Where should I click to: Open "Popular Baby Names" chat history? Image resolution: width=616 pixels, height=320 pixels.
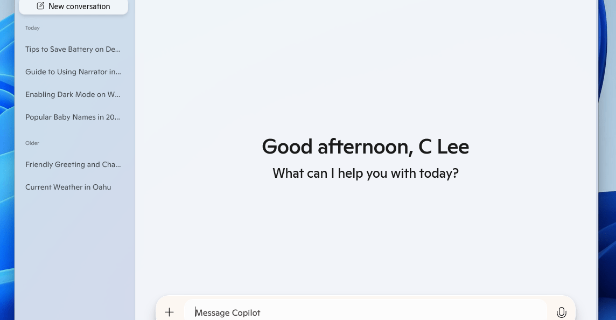pos(73,117)
